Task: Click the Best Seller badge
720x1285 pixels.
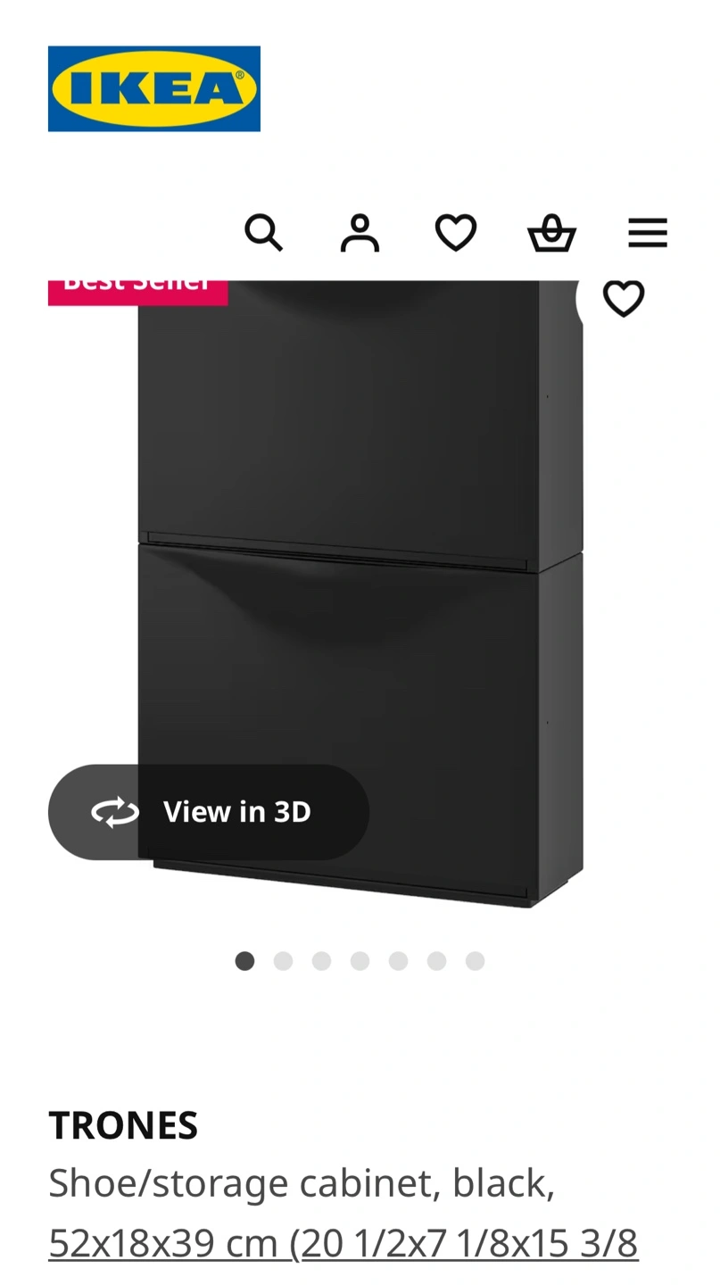Action: click(x=138, y=292)
